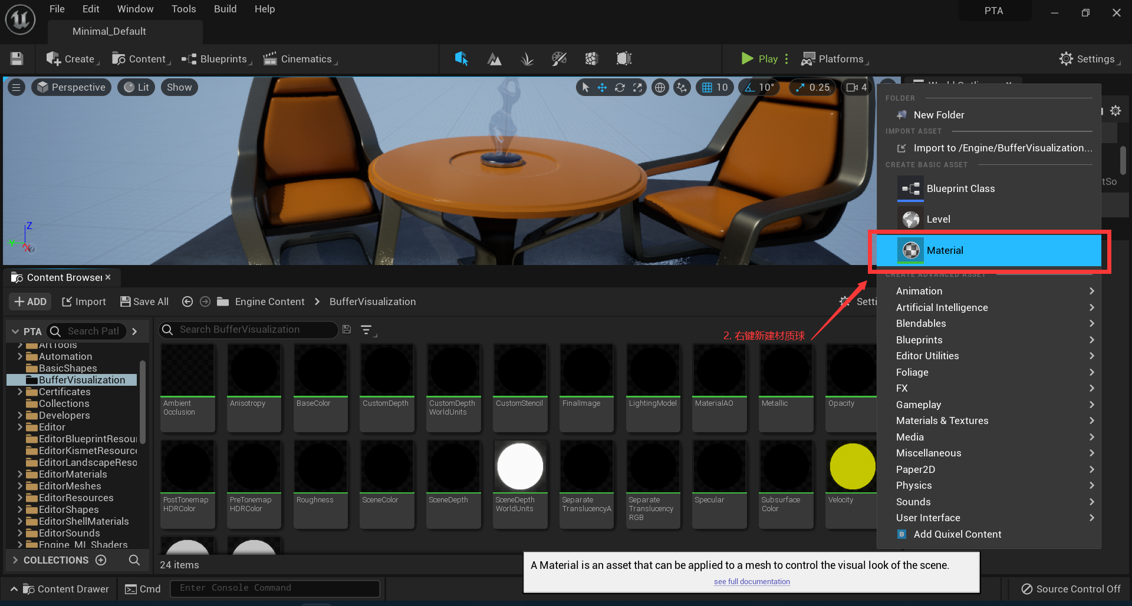The height and width of the screenshot is (606, 1132).
Task: Click the Landscape mode mountain icon
Action: coord(494,59)
